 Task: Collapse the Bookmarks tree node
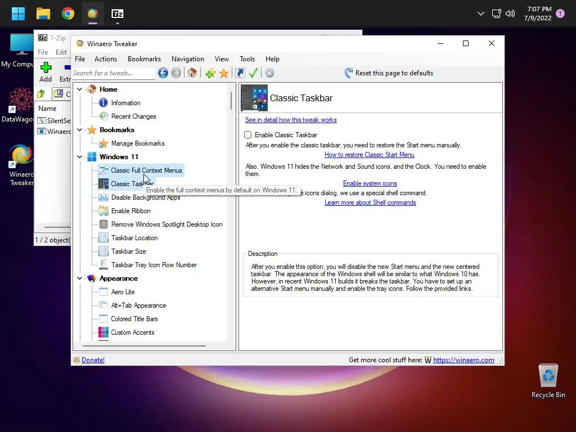point(80,130)
